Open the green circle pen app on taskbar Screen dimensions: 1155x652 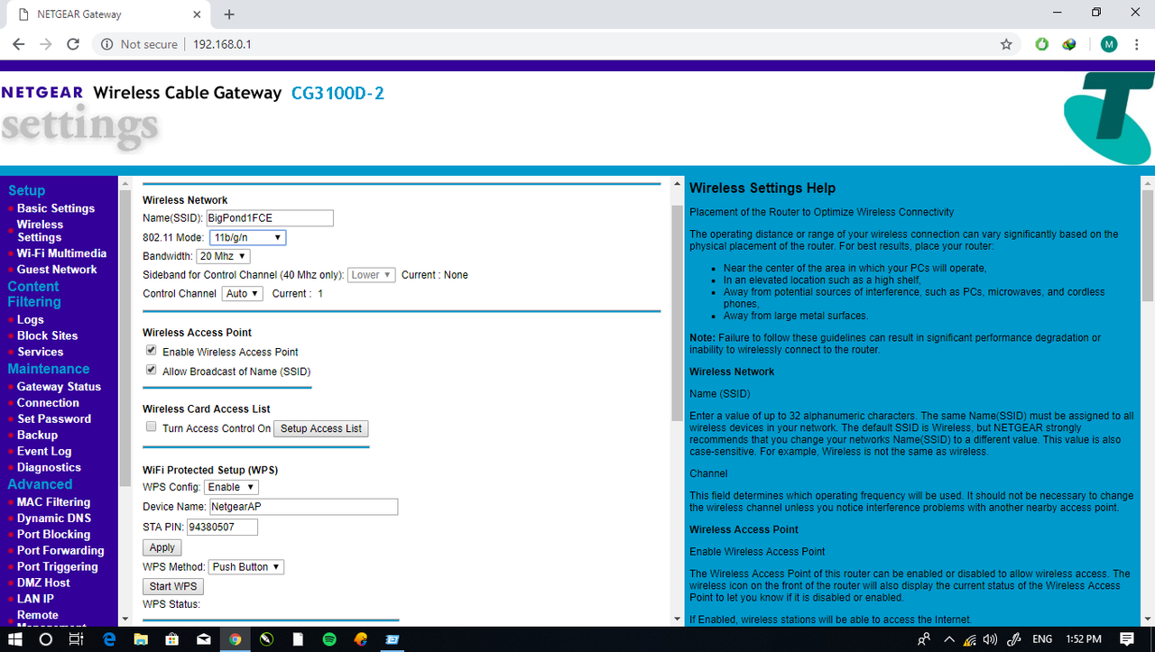click(266, 639)
